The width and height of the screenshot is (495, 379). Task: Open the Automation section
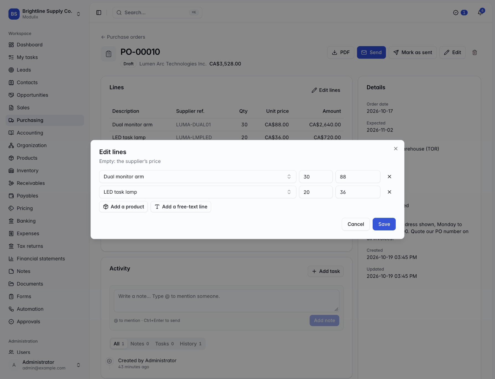45,309
